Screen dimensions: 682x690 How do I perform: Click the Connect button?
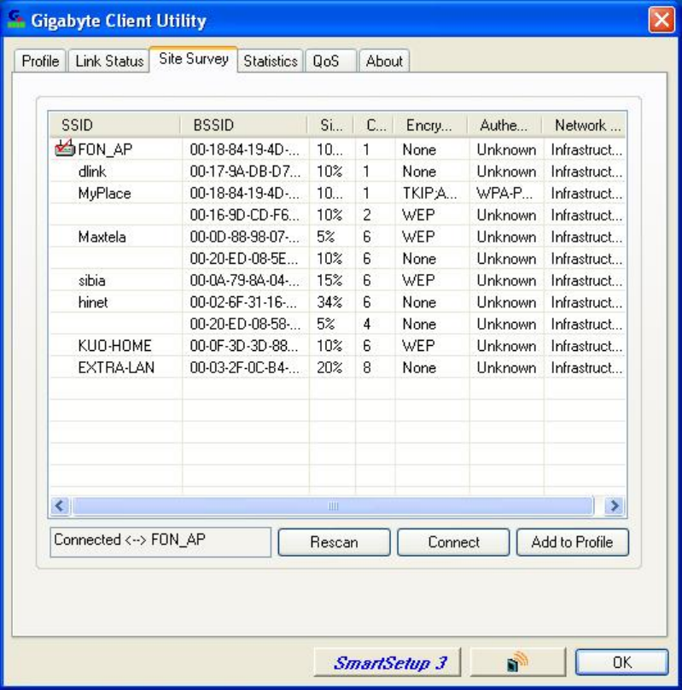pyautogui.click(x=453, y=541)
